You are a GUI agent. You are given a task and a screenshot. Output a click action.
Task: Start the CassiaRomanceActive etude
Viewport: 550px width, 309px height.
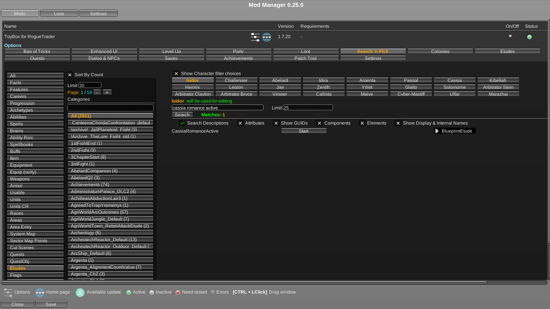(x=304, y=131)
